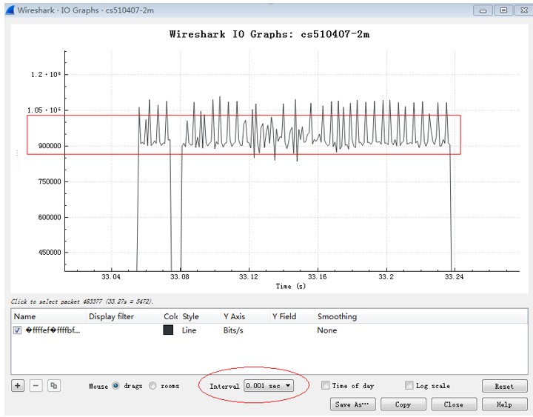Add a new graph with plus button

pos(18,386)
